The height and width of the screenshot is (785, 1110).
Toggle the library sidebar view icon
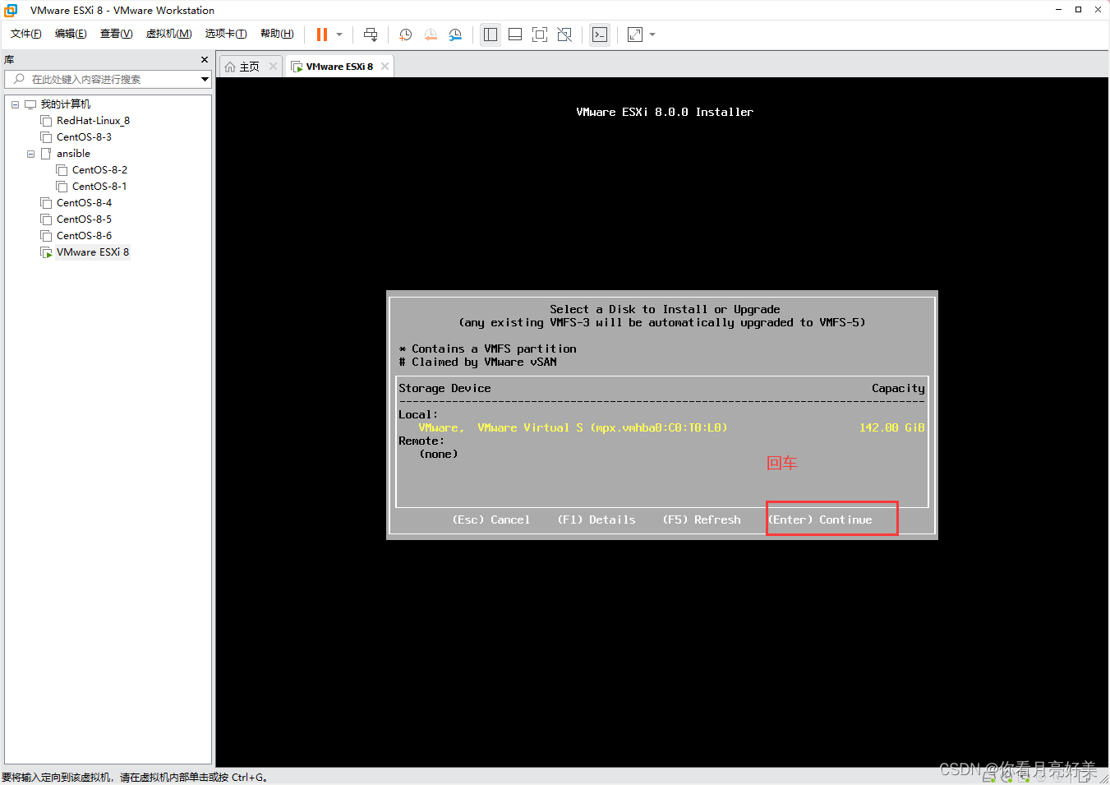[491, 35]
